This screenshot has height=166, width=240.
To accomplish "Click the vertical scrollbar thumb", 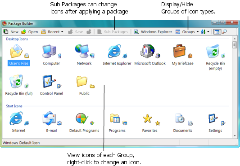I will 235,45.
